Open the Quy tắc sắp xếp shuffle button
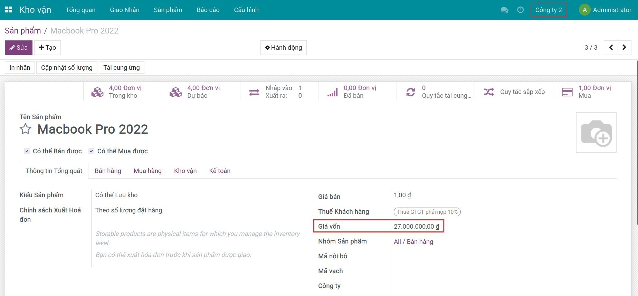This screenshot has width=638, height=296. point(514,92)
